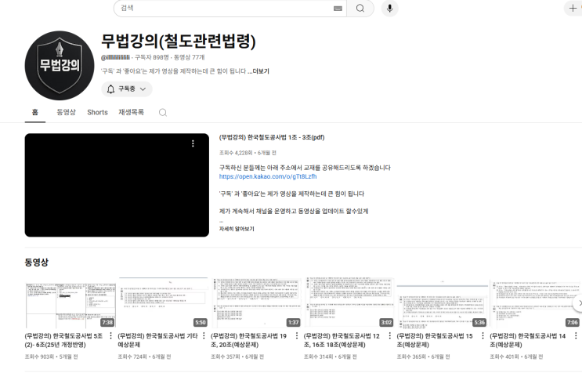The image size is (582, 373).
Task: Click the create plus button
Action: pos(573,8)
